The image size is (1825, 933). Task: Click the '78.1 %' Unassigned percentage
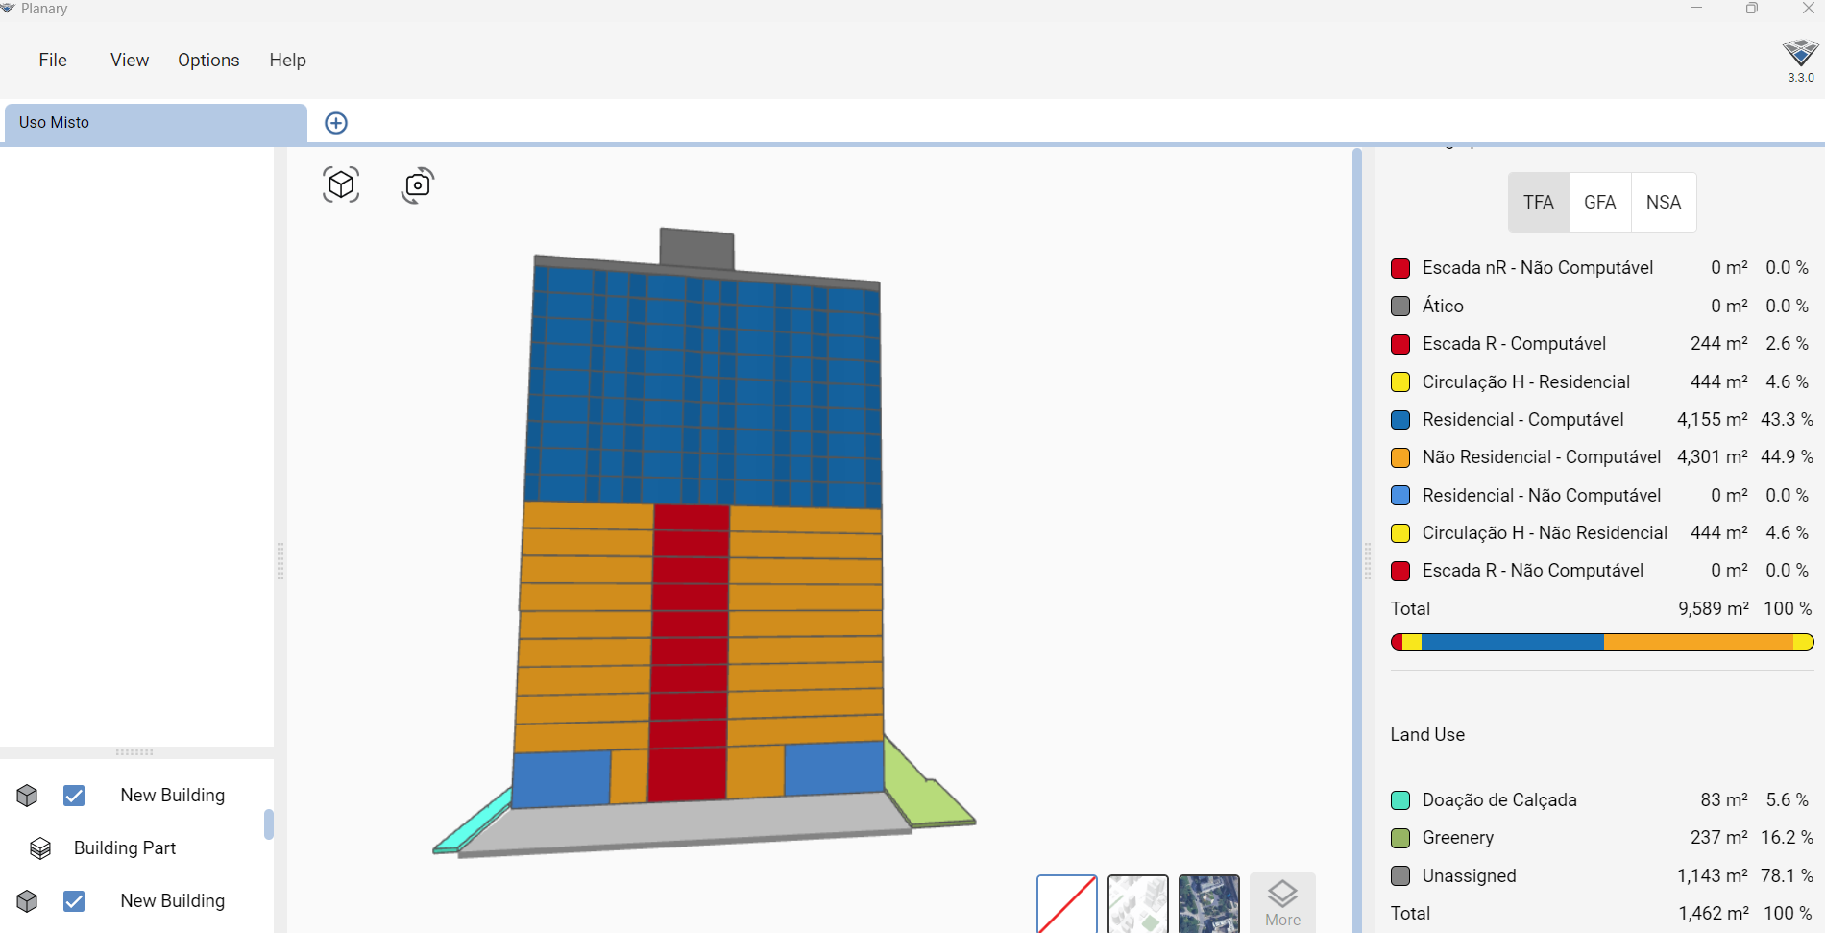click(x=1788, y=876)
